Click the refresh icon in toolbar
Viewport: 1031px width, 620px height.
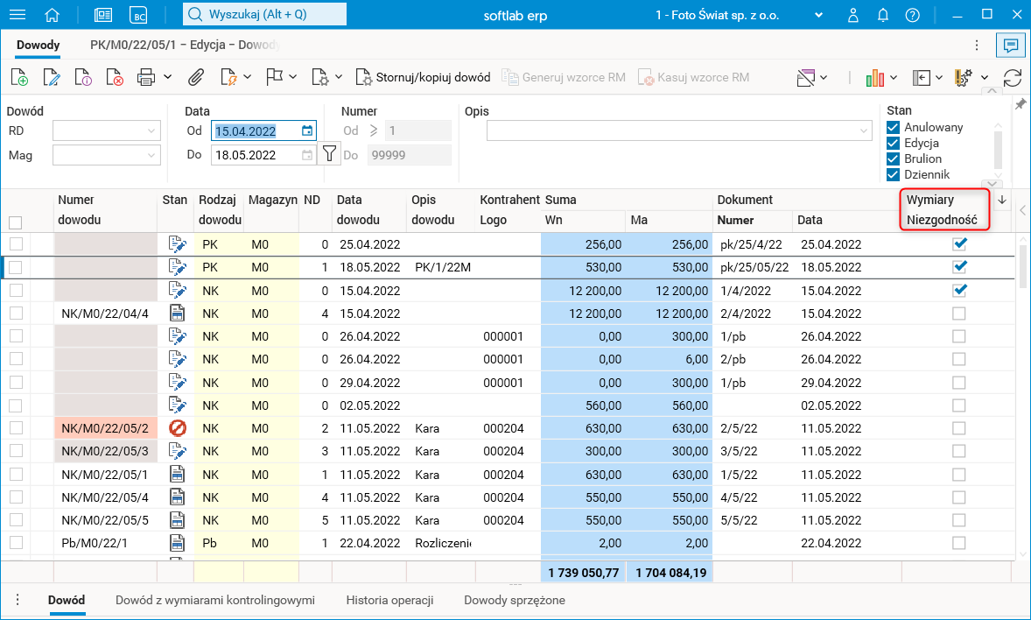1013,78
